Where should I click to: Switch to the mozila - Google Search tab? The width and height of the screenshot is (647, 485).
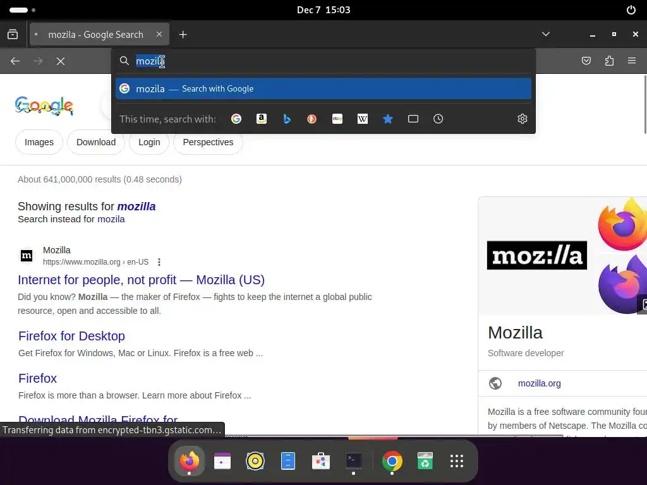point(99,35)
